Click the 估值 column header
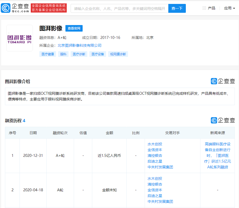 pyautogui.click(x=83, y=133)
